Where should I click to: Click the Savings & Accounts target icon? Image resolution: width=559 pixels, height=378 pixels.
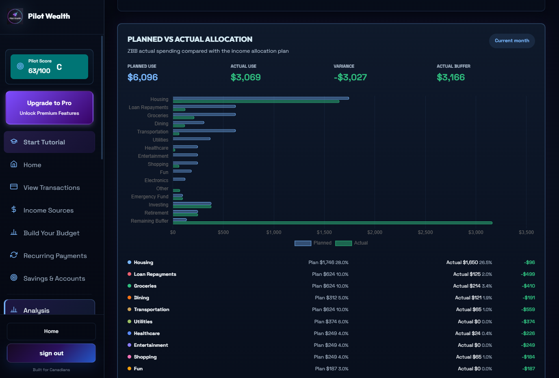14,278
